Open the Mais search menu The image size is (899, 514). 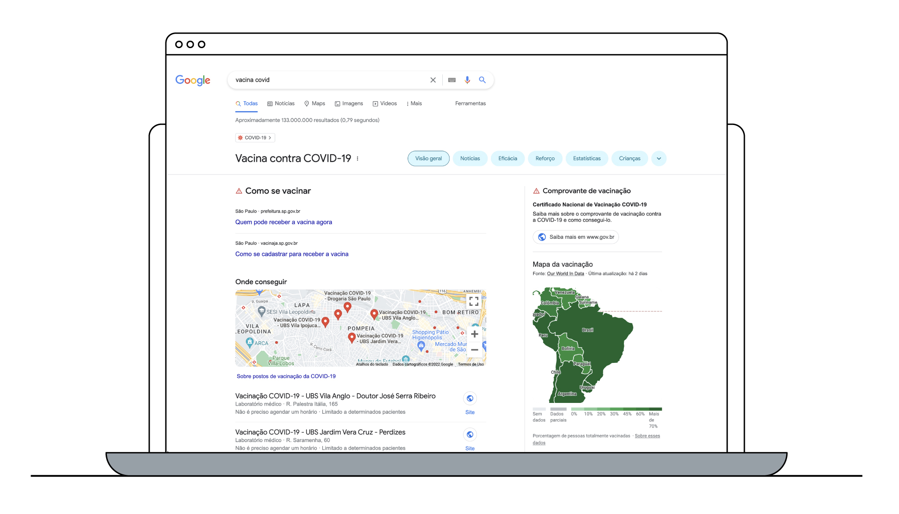tap(414, 103)
